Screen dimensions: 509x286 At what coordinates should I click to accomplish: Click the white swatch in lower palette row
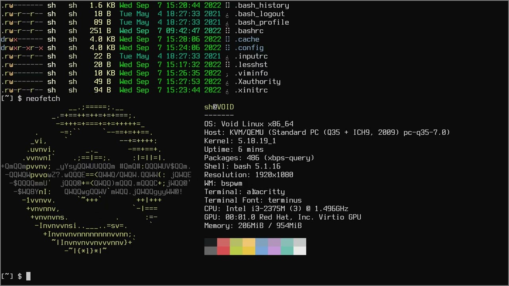[x=300, y=251]
